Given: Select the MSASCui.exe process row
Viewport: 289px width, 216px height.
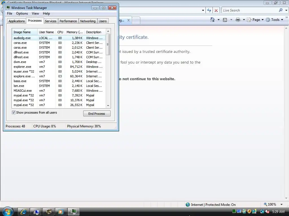Looking at the screenshot, I should point(59,91).
